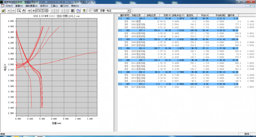
Task: Click the 3.8079 value in cycle 001 row
Action: (181, 18)
